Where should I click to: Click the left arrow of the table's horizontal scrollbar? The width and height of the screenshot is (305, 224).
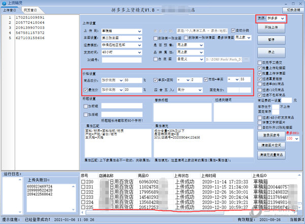pos(82,212)
